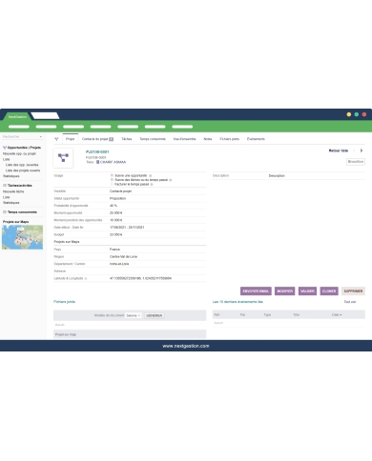The width and height of the screenshot is (372, 461).
Task: Click the Les 10 derniers événements liés heading
Action: point(238,302)
